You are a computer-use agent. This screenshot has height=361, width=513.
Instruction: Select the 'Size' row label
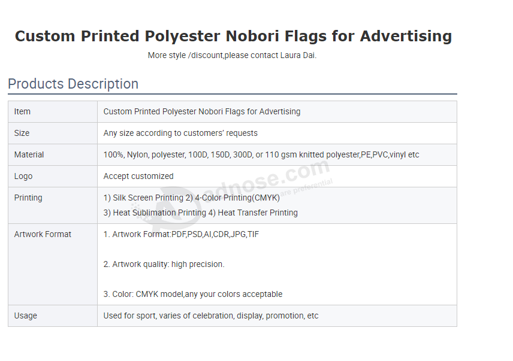tap(22, 134)
